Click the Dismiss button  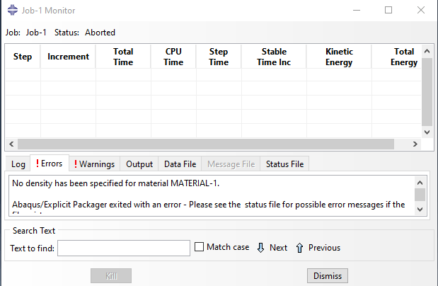pos(328,276)
